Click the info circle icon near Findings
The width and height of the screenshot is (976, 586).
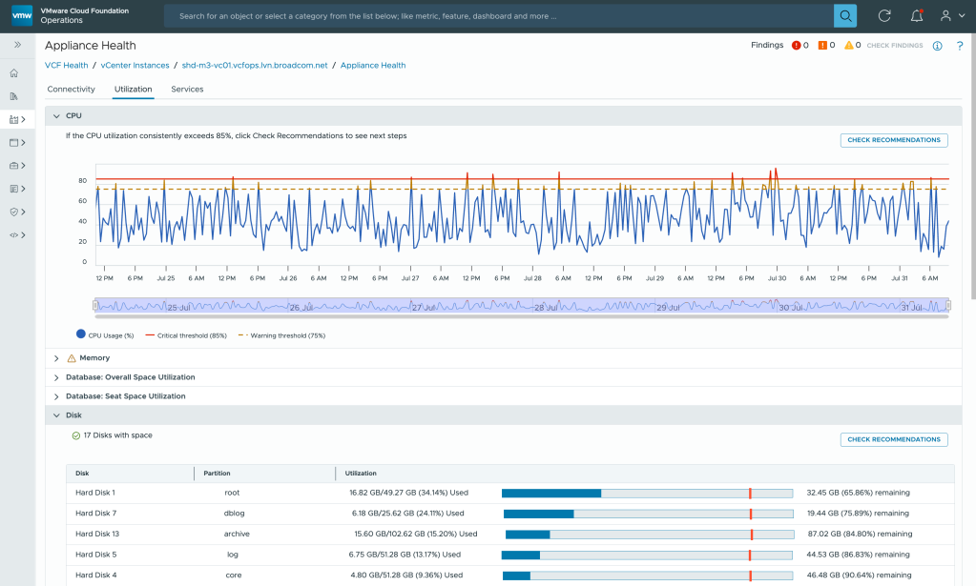pos(937,46)
